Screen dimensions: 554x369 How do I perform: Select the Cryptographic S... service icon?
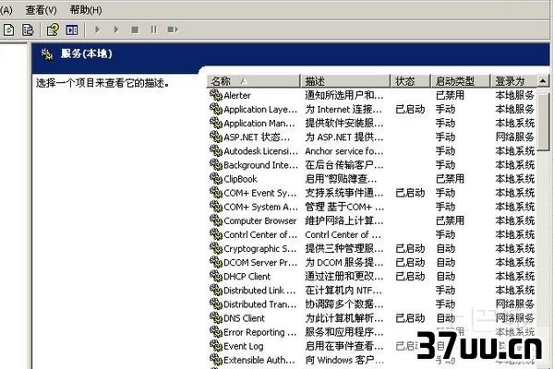216,248
